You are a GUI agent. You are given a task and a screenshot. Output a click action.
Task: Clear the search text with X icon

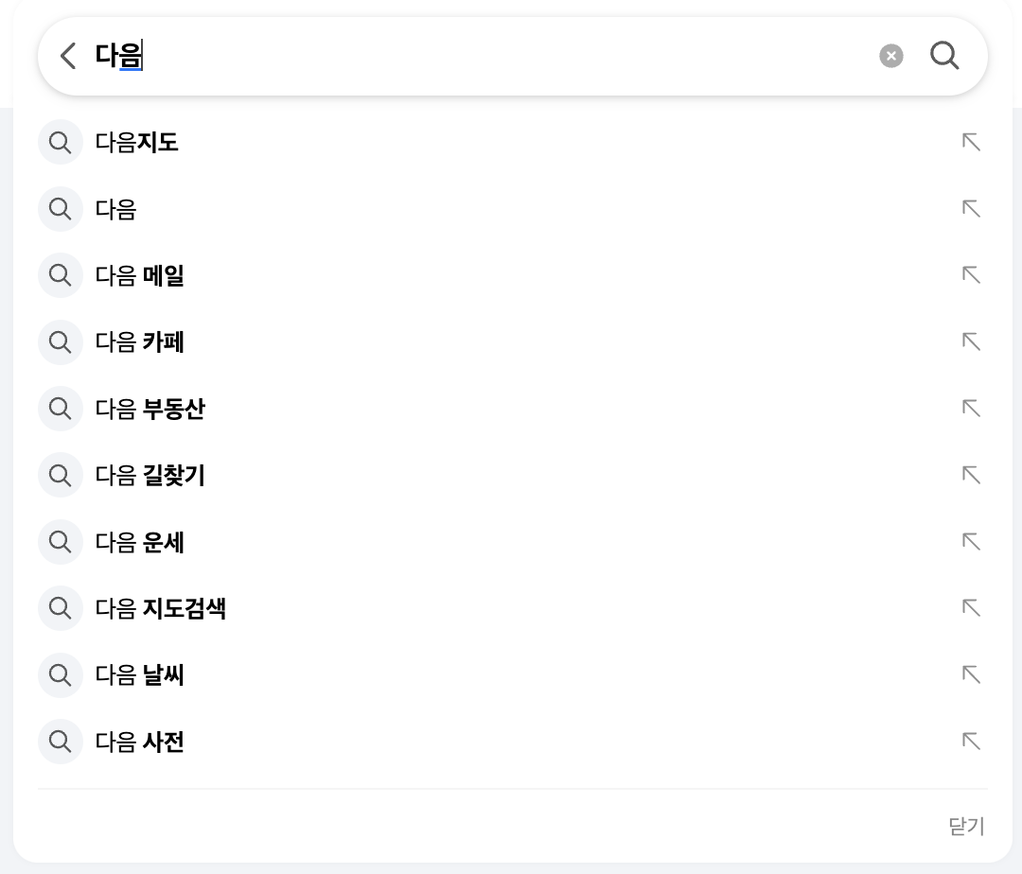890,57
